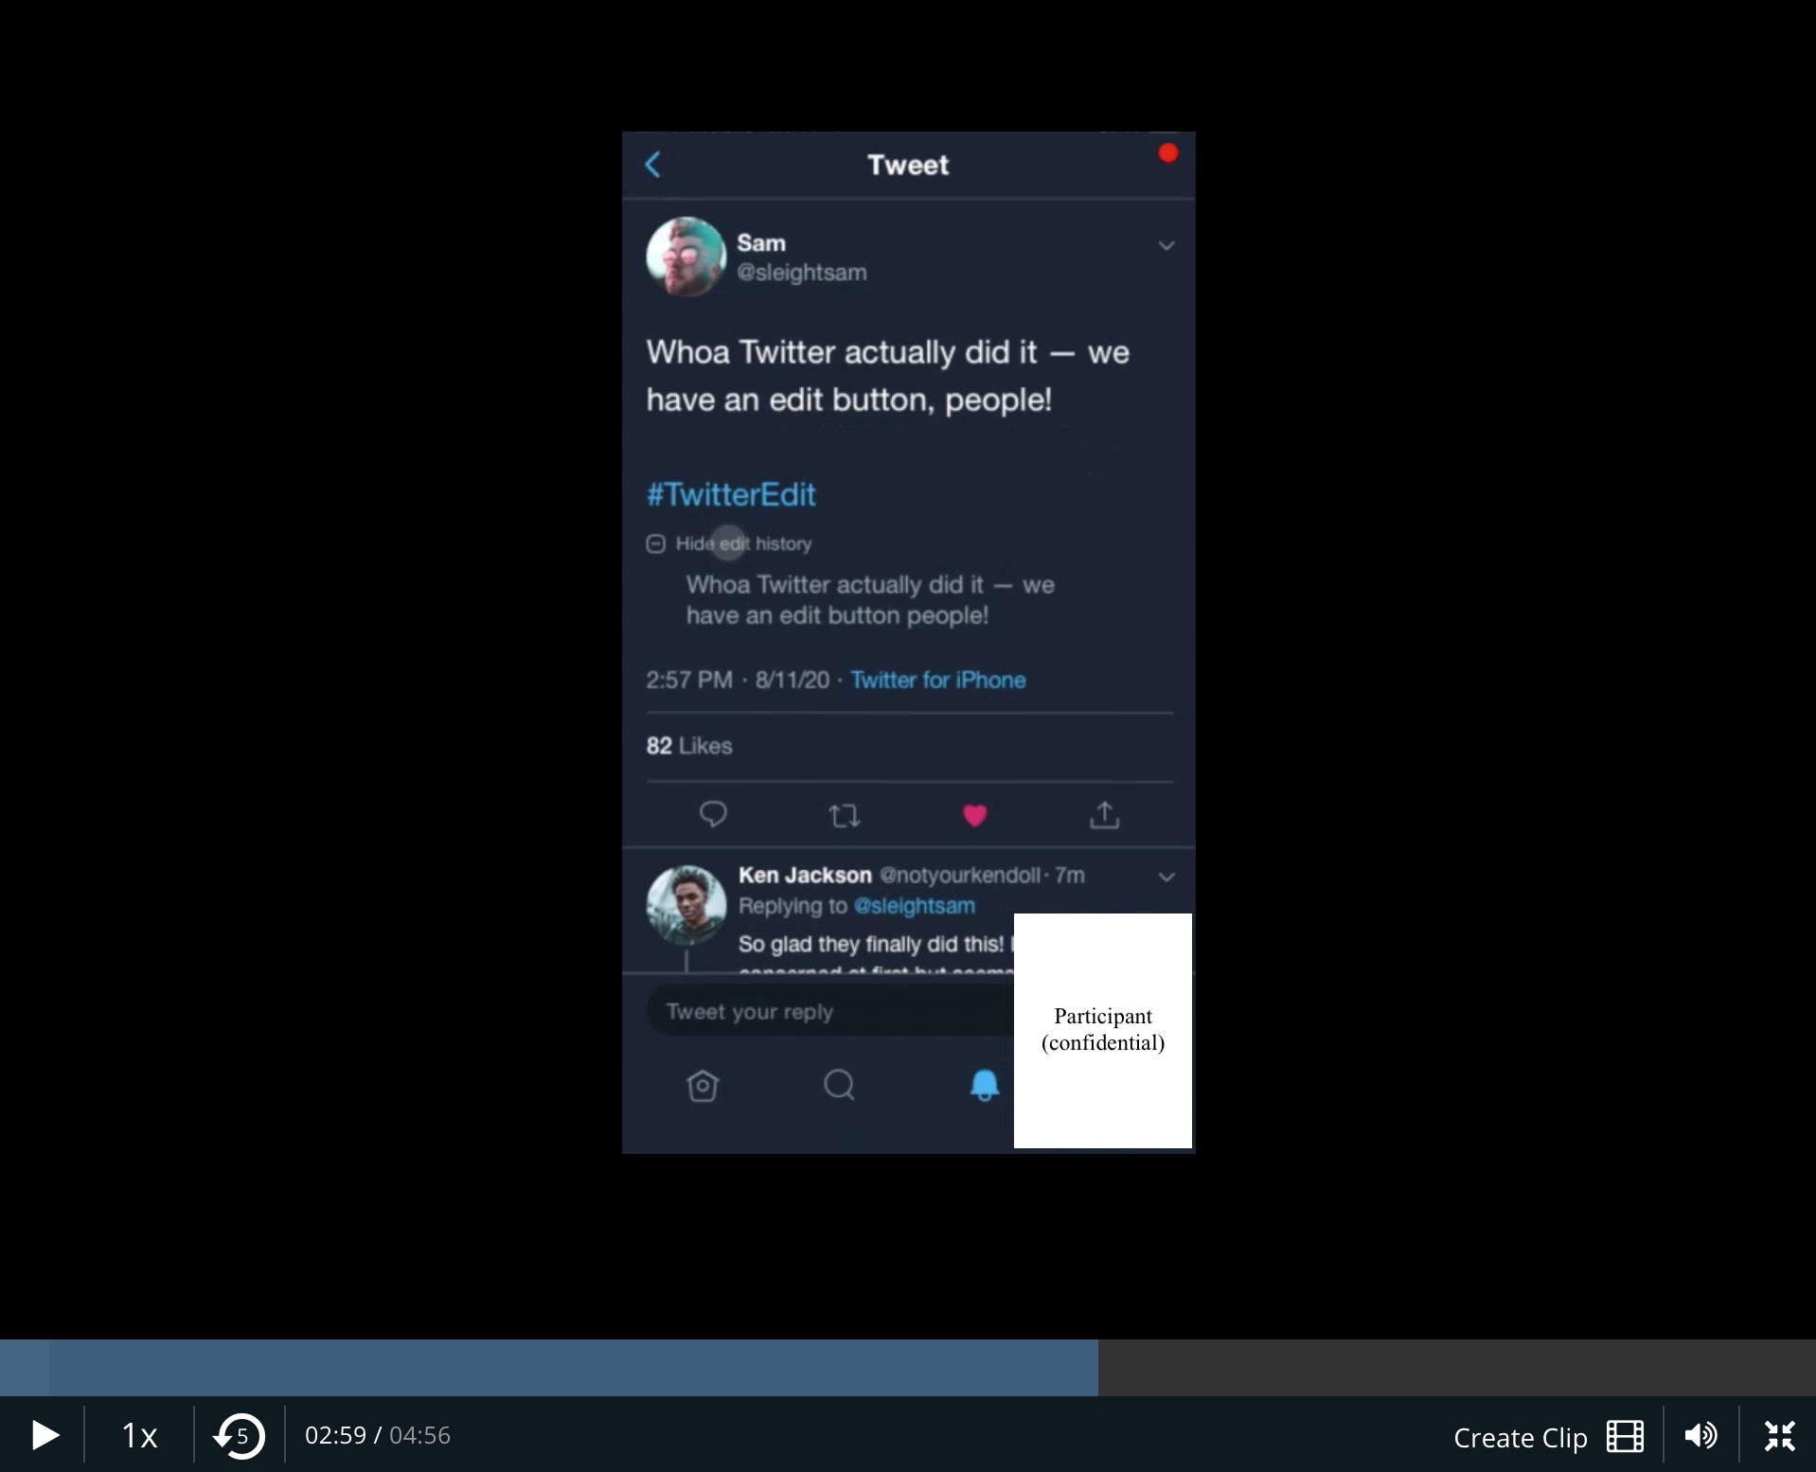Play the video recording
Viewport: 1816px width, 1472px height.
pos(45,1436)
